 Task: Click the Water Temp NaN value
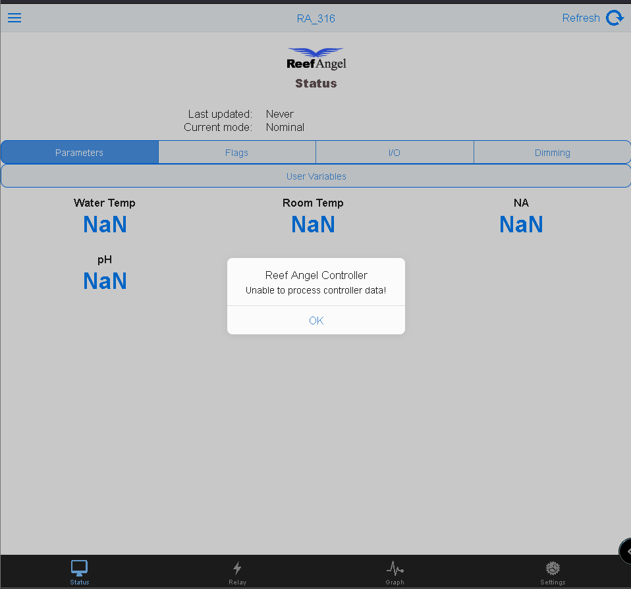pos(105,224)
